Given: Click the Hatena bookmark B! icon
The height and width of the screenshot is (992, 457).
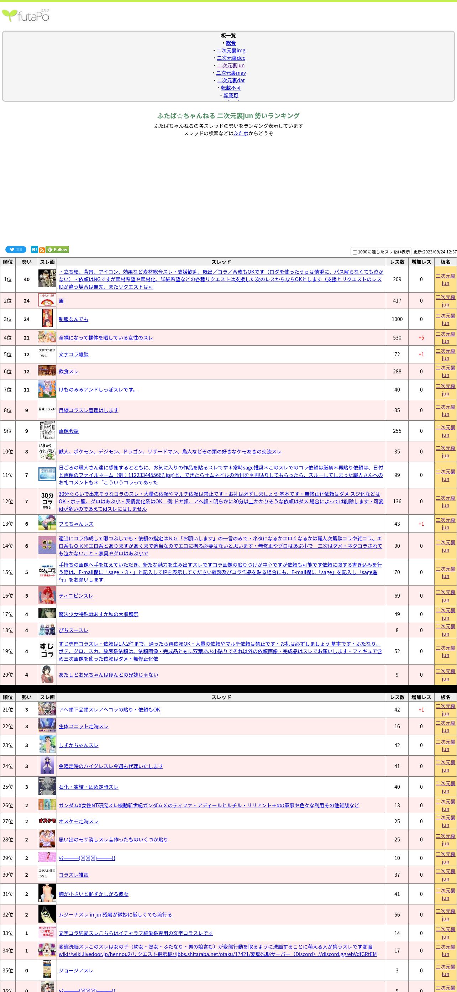Looking at the screenshot, I should 34,250.
